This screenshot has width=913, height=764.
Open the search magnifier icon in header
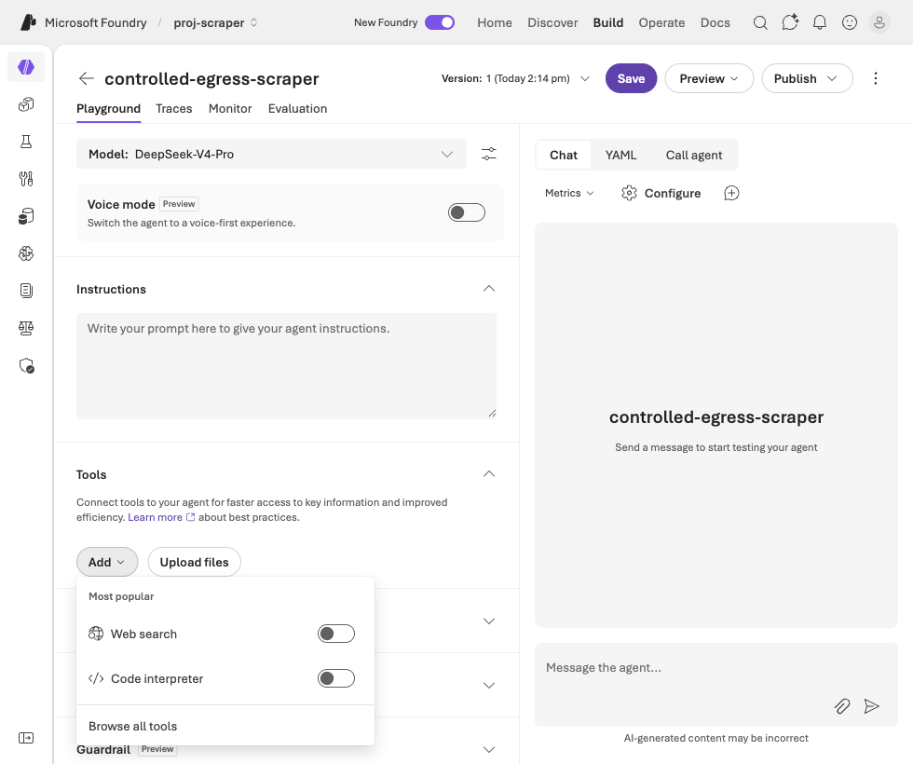(x=760, y=22)
